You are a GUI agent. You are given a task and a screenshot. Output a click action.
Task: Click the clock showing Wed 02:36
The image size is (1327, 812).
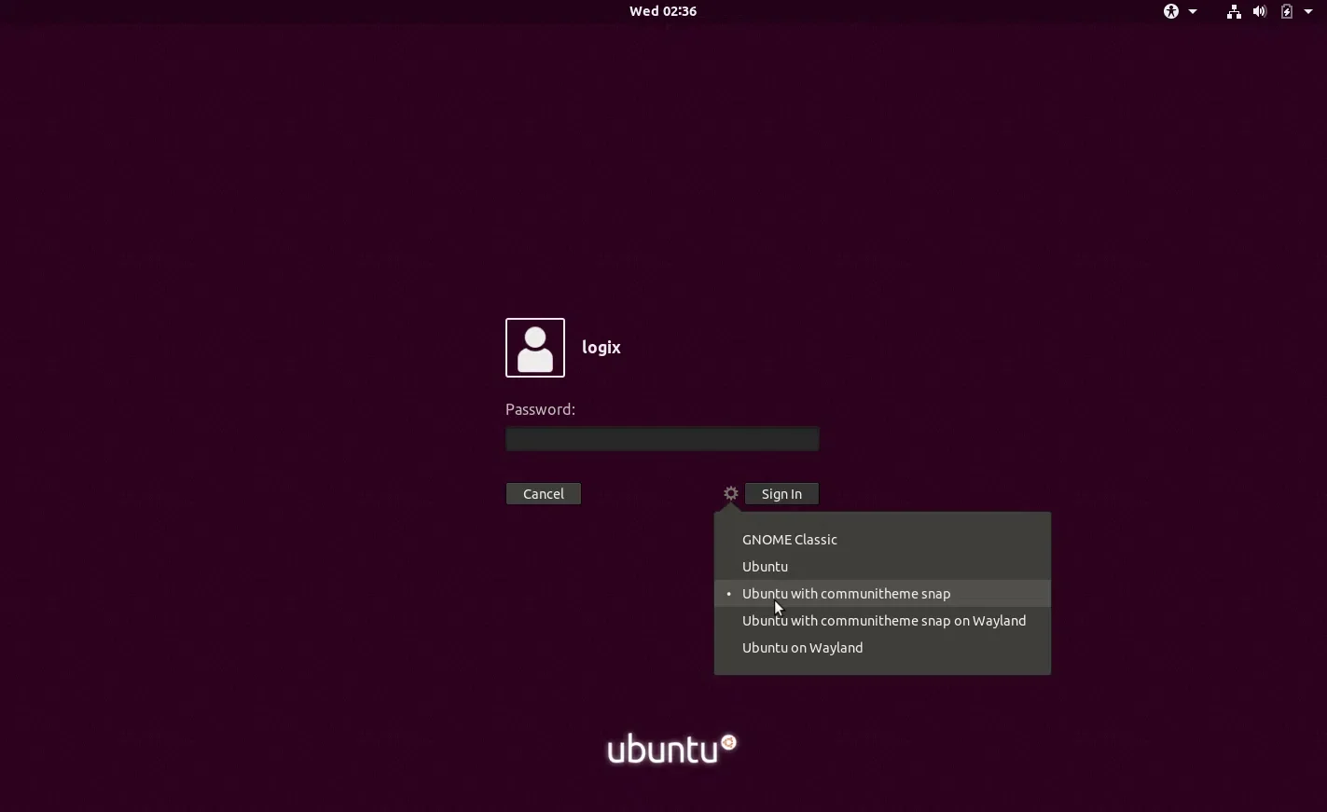point(663,11)
